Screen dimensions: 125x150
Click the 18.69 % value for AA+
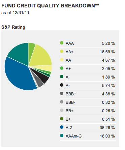107,52
